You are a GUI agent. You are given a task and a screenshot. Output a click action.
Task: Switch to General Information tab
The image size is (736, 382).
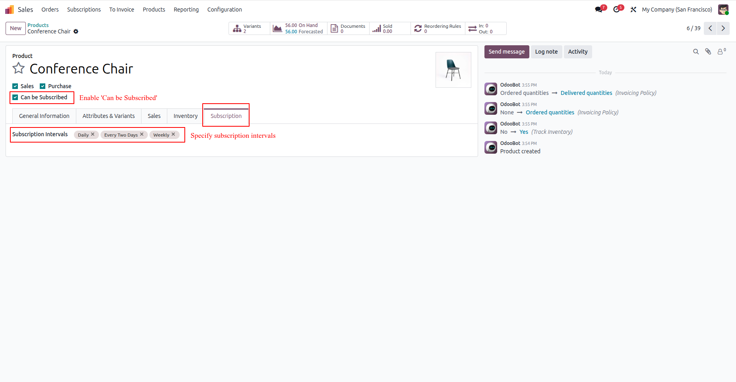44,116
